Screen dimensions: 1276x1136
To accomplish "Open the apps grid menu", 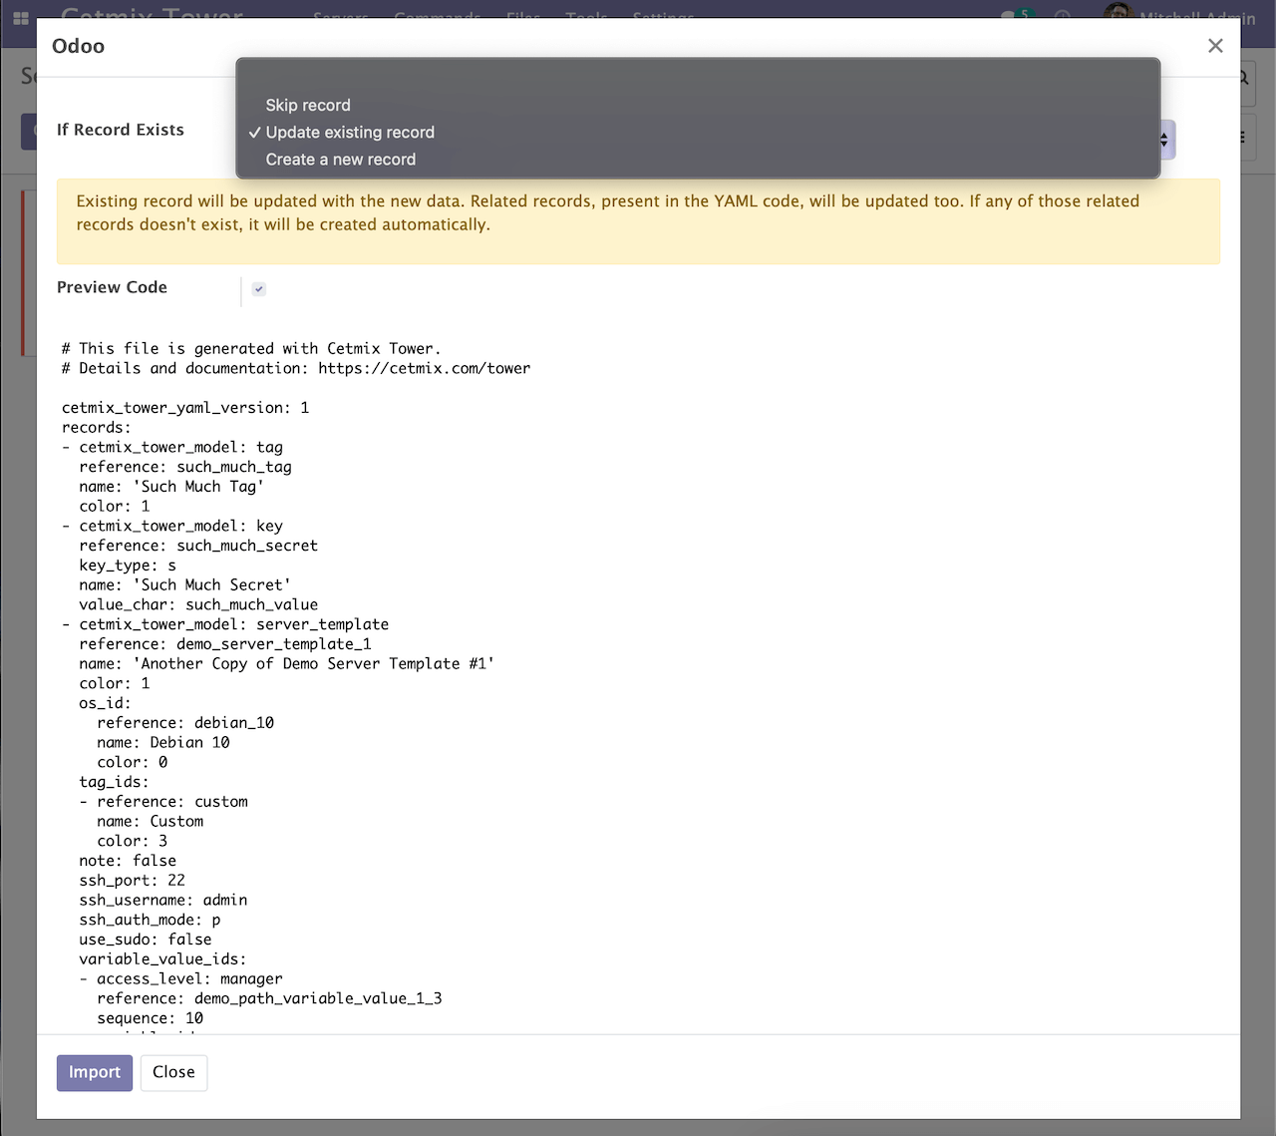I will click(x=20, y=18).
